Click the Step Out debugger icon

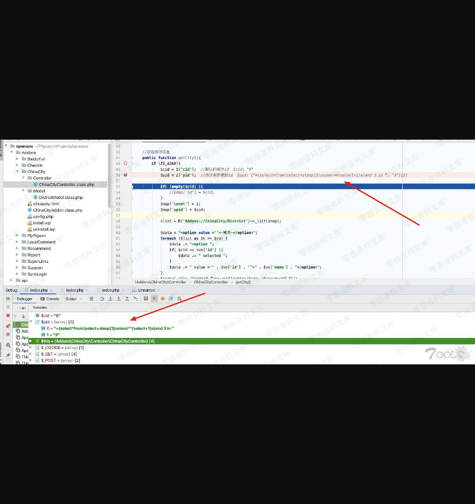[127, 299]
